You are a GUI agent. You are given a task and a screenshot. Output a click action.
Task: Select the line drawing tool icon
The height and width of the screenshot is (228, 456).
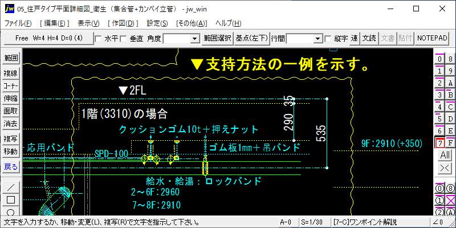(x=11, y=188)
